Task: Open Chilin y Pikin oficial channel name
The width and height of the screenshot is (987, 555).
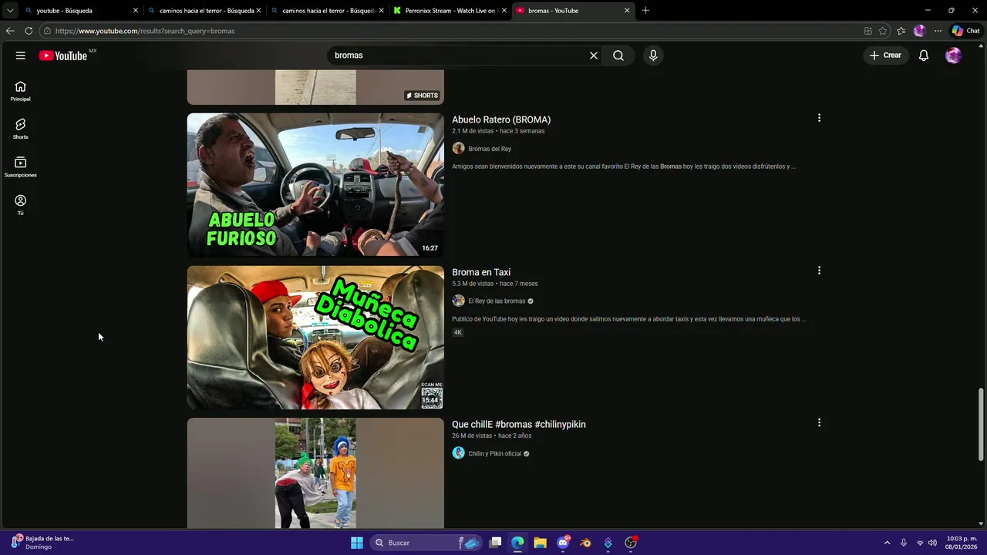Action: 495,454
